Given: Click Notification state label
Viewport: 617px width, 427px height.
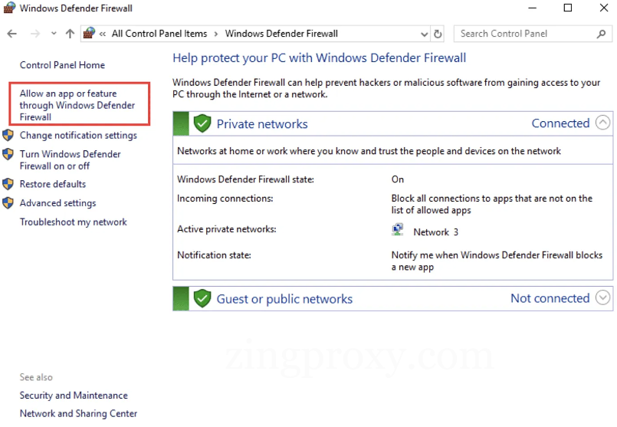Looking at the screenshot, I should [x=214, y=255].
